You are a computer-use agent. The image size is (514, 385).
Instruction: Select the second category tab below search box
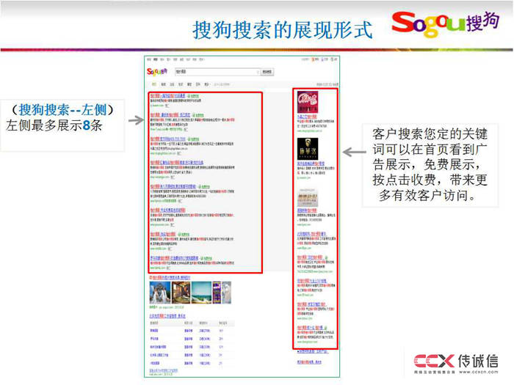pyautogui.click(x=162, y=84)
